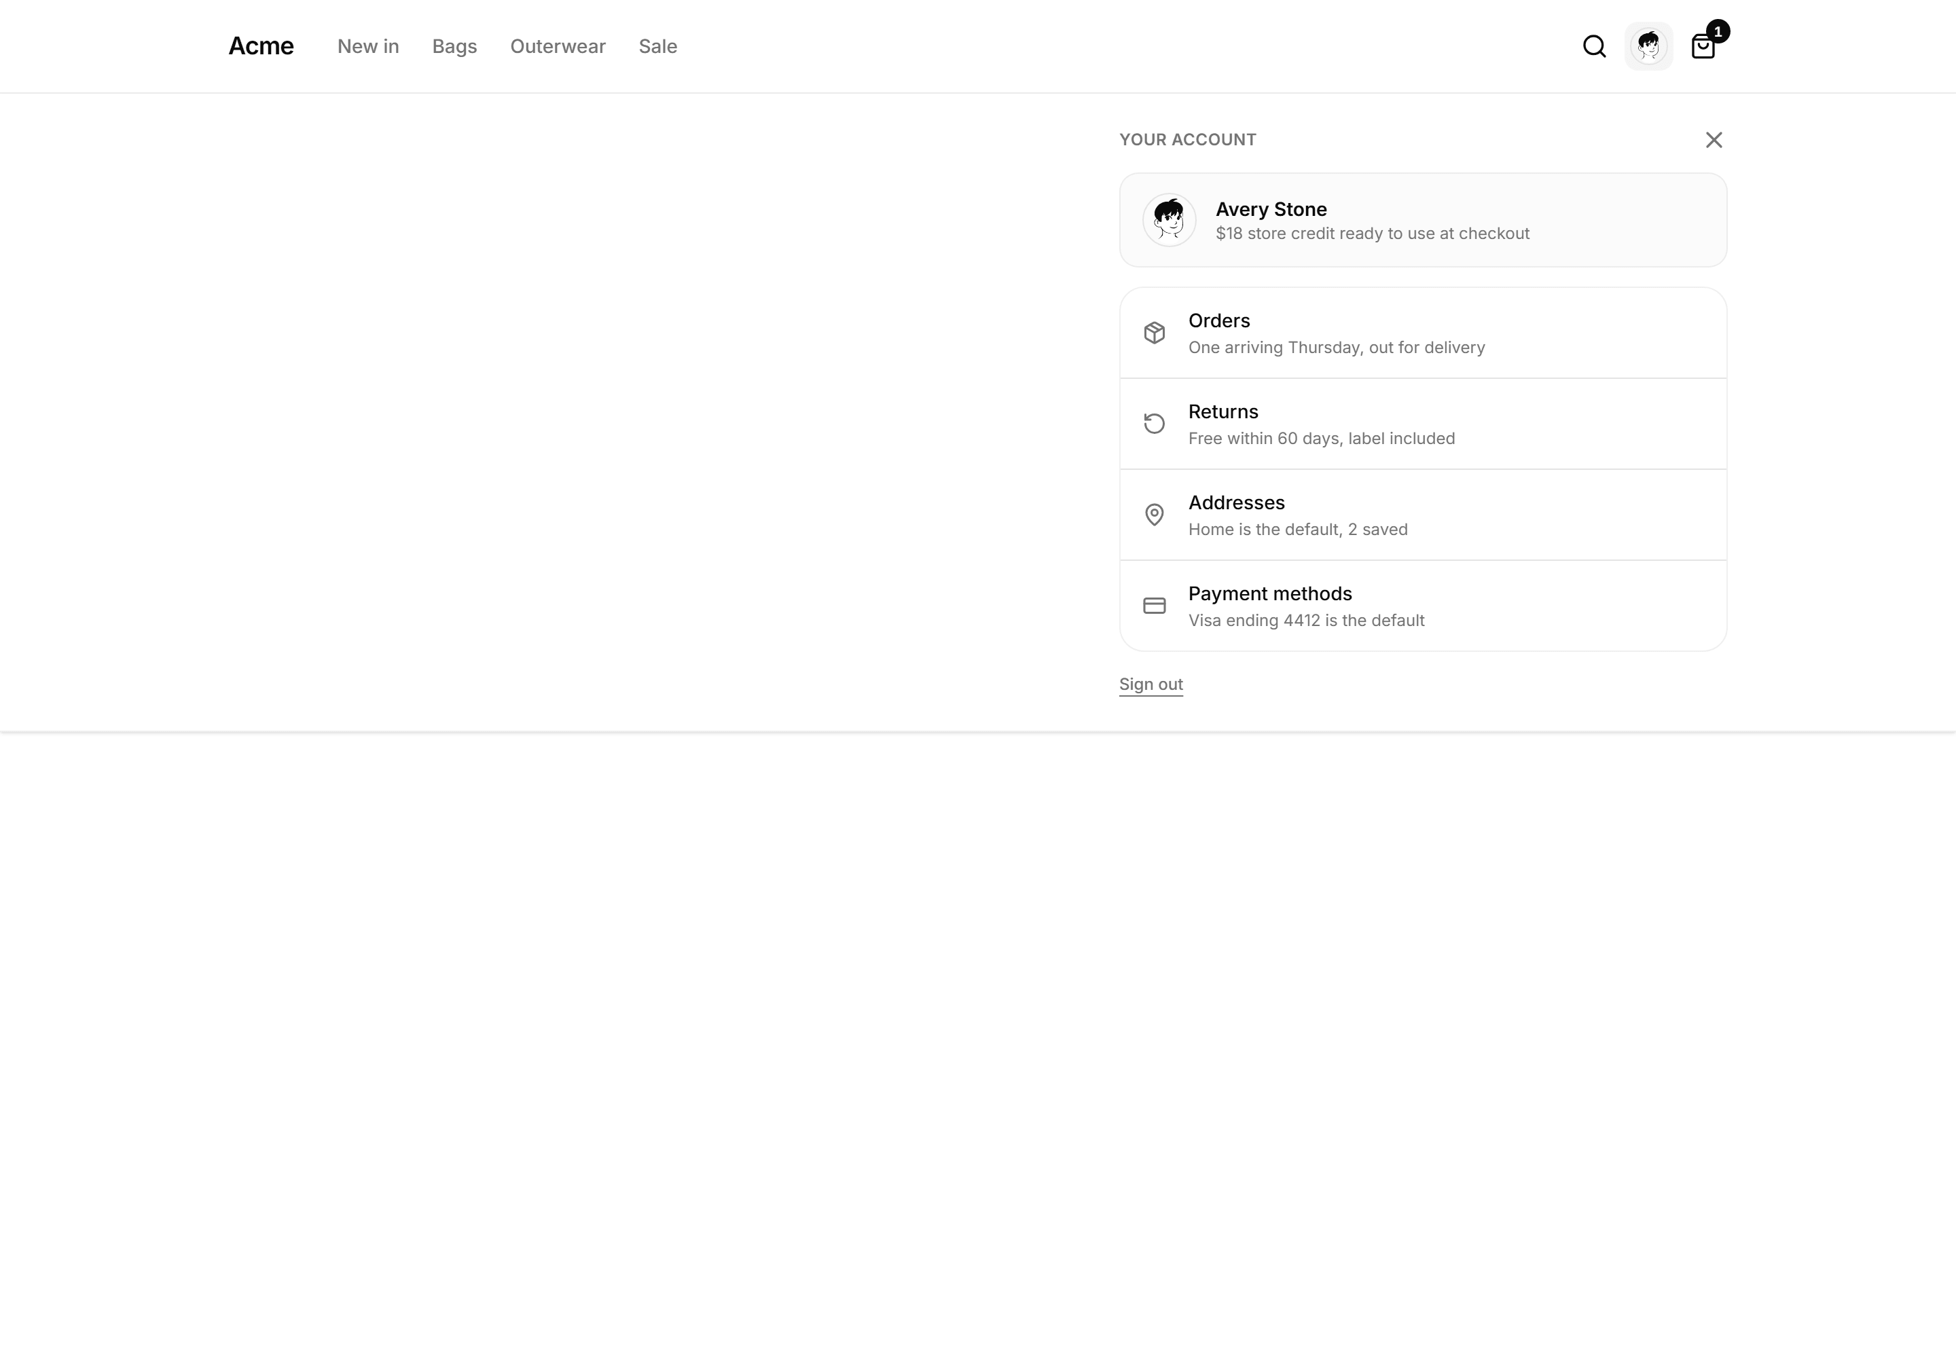1956x1358 pixels.
Task: Open the Sale section
Action: click(658, 46)
